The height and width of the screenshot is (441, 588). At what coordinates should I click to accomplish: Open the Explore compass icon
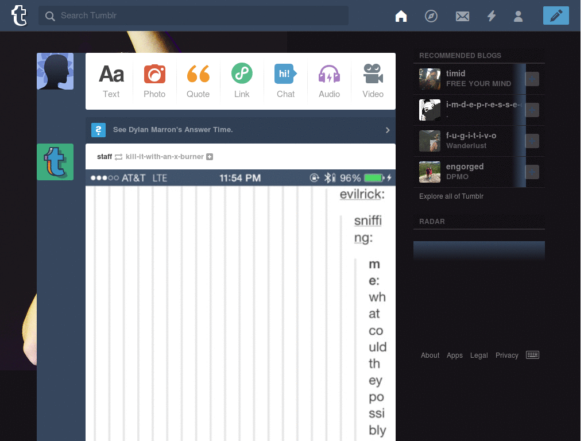tap(431, 16)
